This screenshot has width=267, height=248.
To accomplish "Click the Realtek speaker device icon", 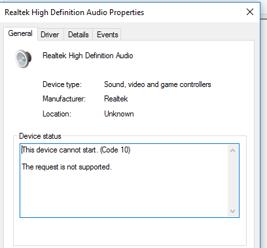I will tap(23, 59).
